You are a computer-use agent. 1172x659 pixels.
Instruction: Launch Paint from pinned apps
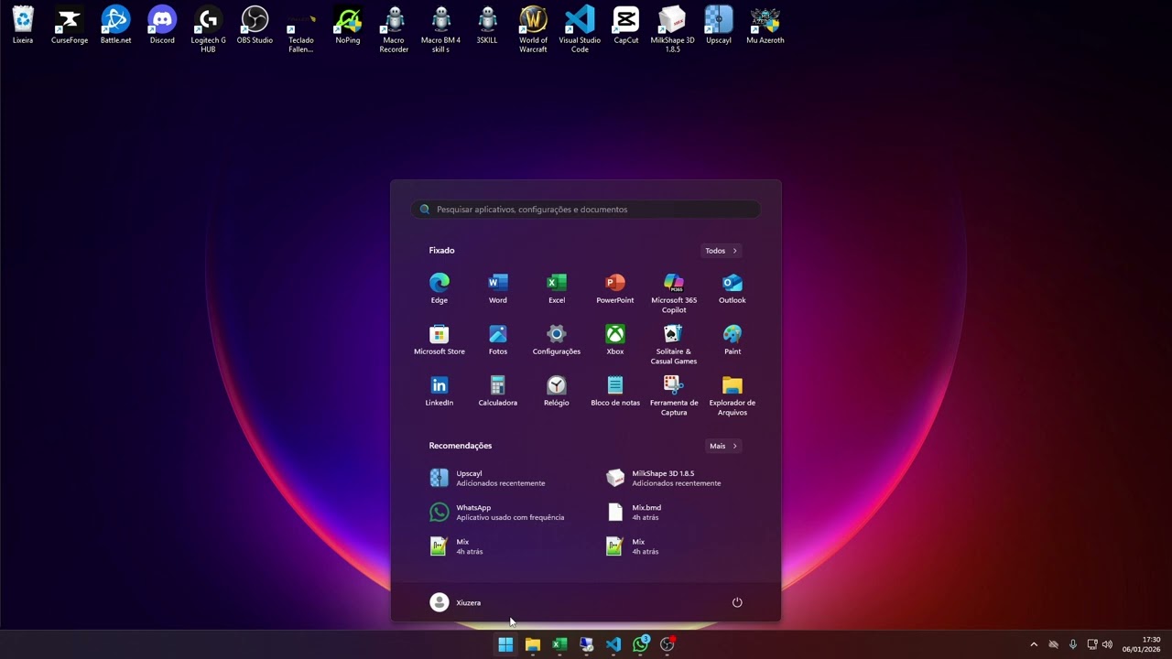coord(732,340)
